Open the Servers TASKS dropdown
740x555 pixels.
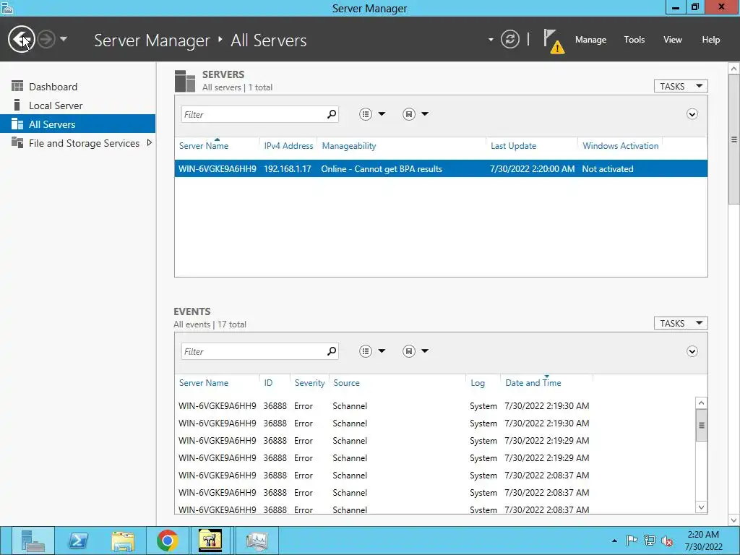pos(681,87)
